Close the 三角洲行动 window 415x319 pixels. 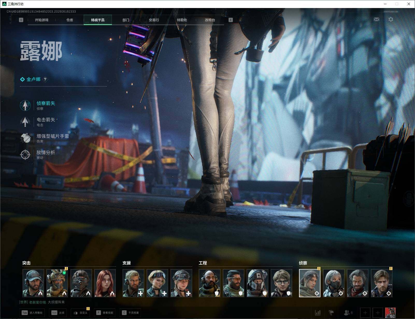[x=409, y=4]
